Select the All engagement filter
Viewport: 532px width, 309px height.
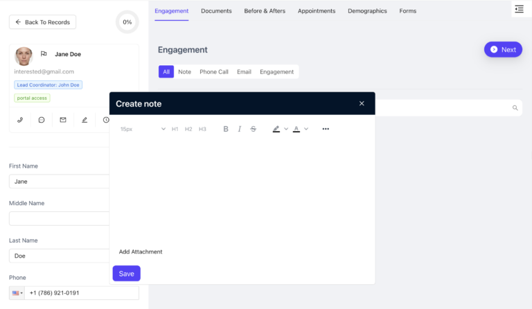pos(166,71)
